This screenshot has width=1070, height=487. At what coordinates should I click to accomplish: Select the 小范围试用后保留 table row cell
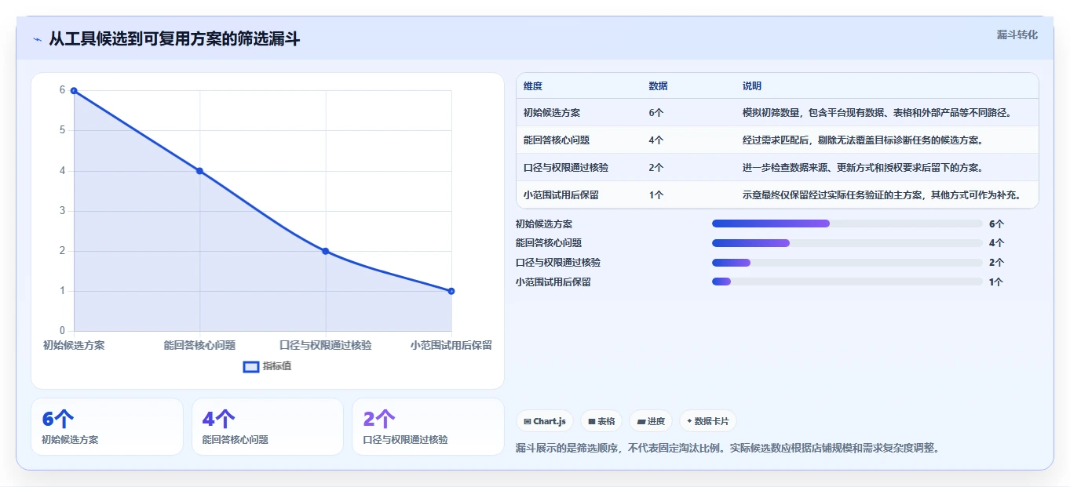click(561, 195)
